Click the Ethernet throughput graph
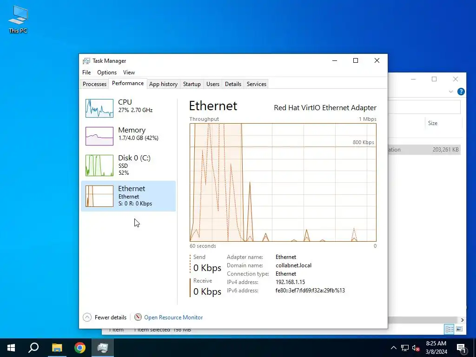476x357 pixels. [283, 182]
